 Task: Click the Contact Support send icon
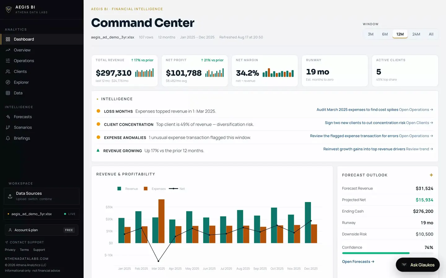7,242
